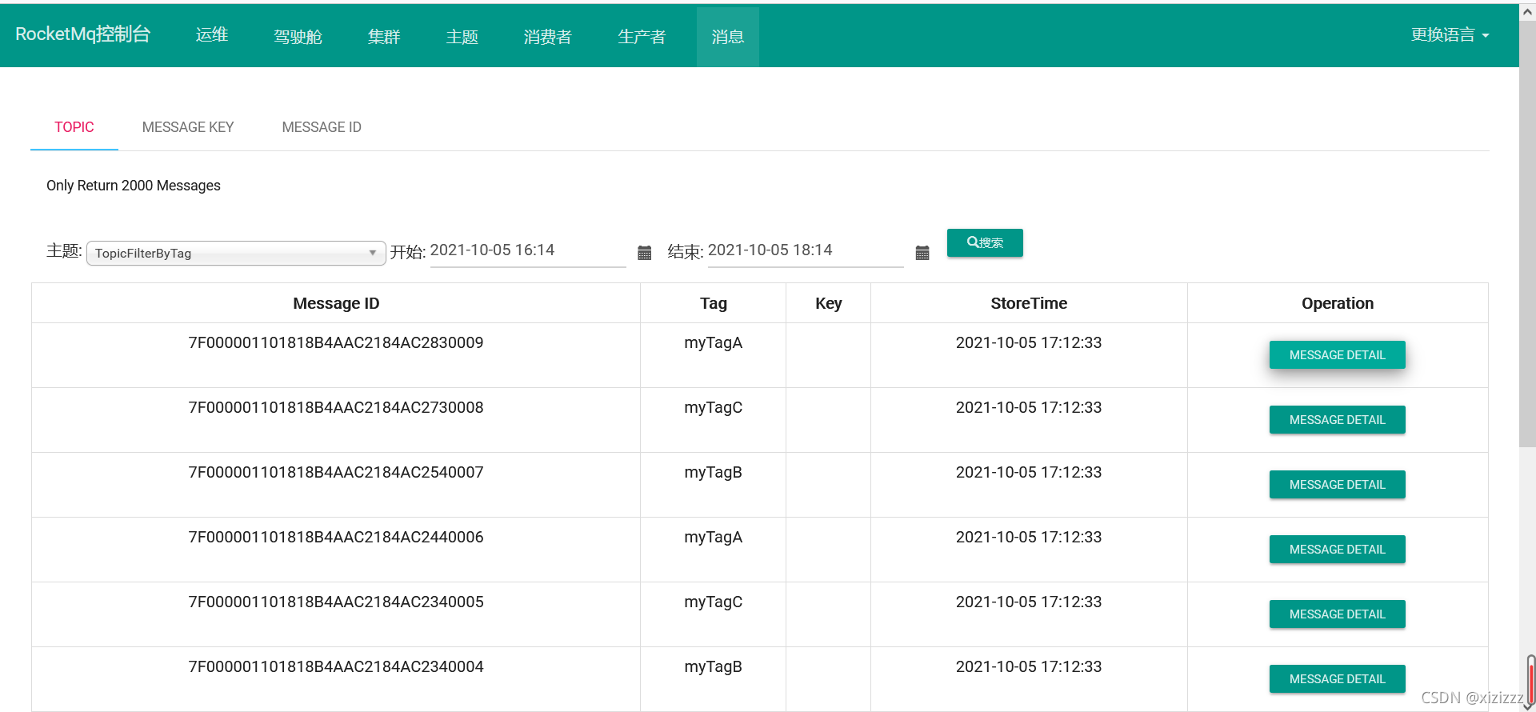Switch to the TOPIC tab
The width and height of the screenshot is (1536, 712).
click(74, 127)
